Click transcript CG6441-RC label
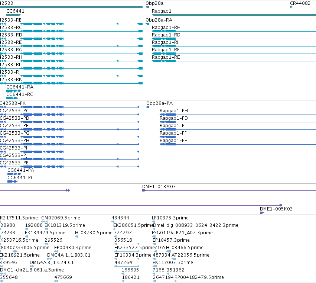 tap(20, 94)
